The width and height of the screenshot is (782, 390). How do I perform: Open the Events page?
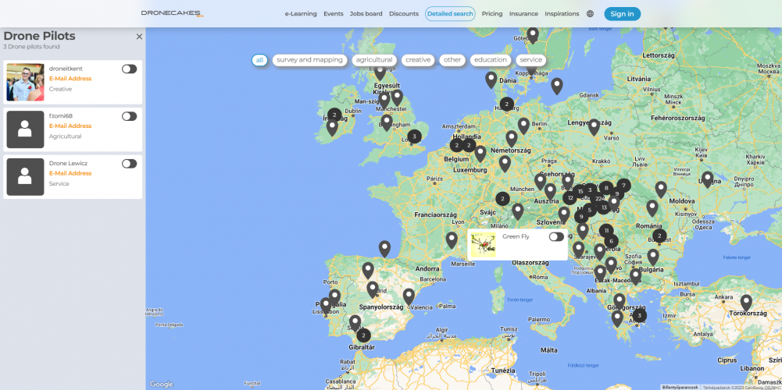(333, 14)
